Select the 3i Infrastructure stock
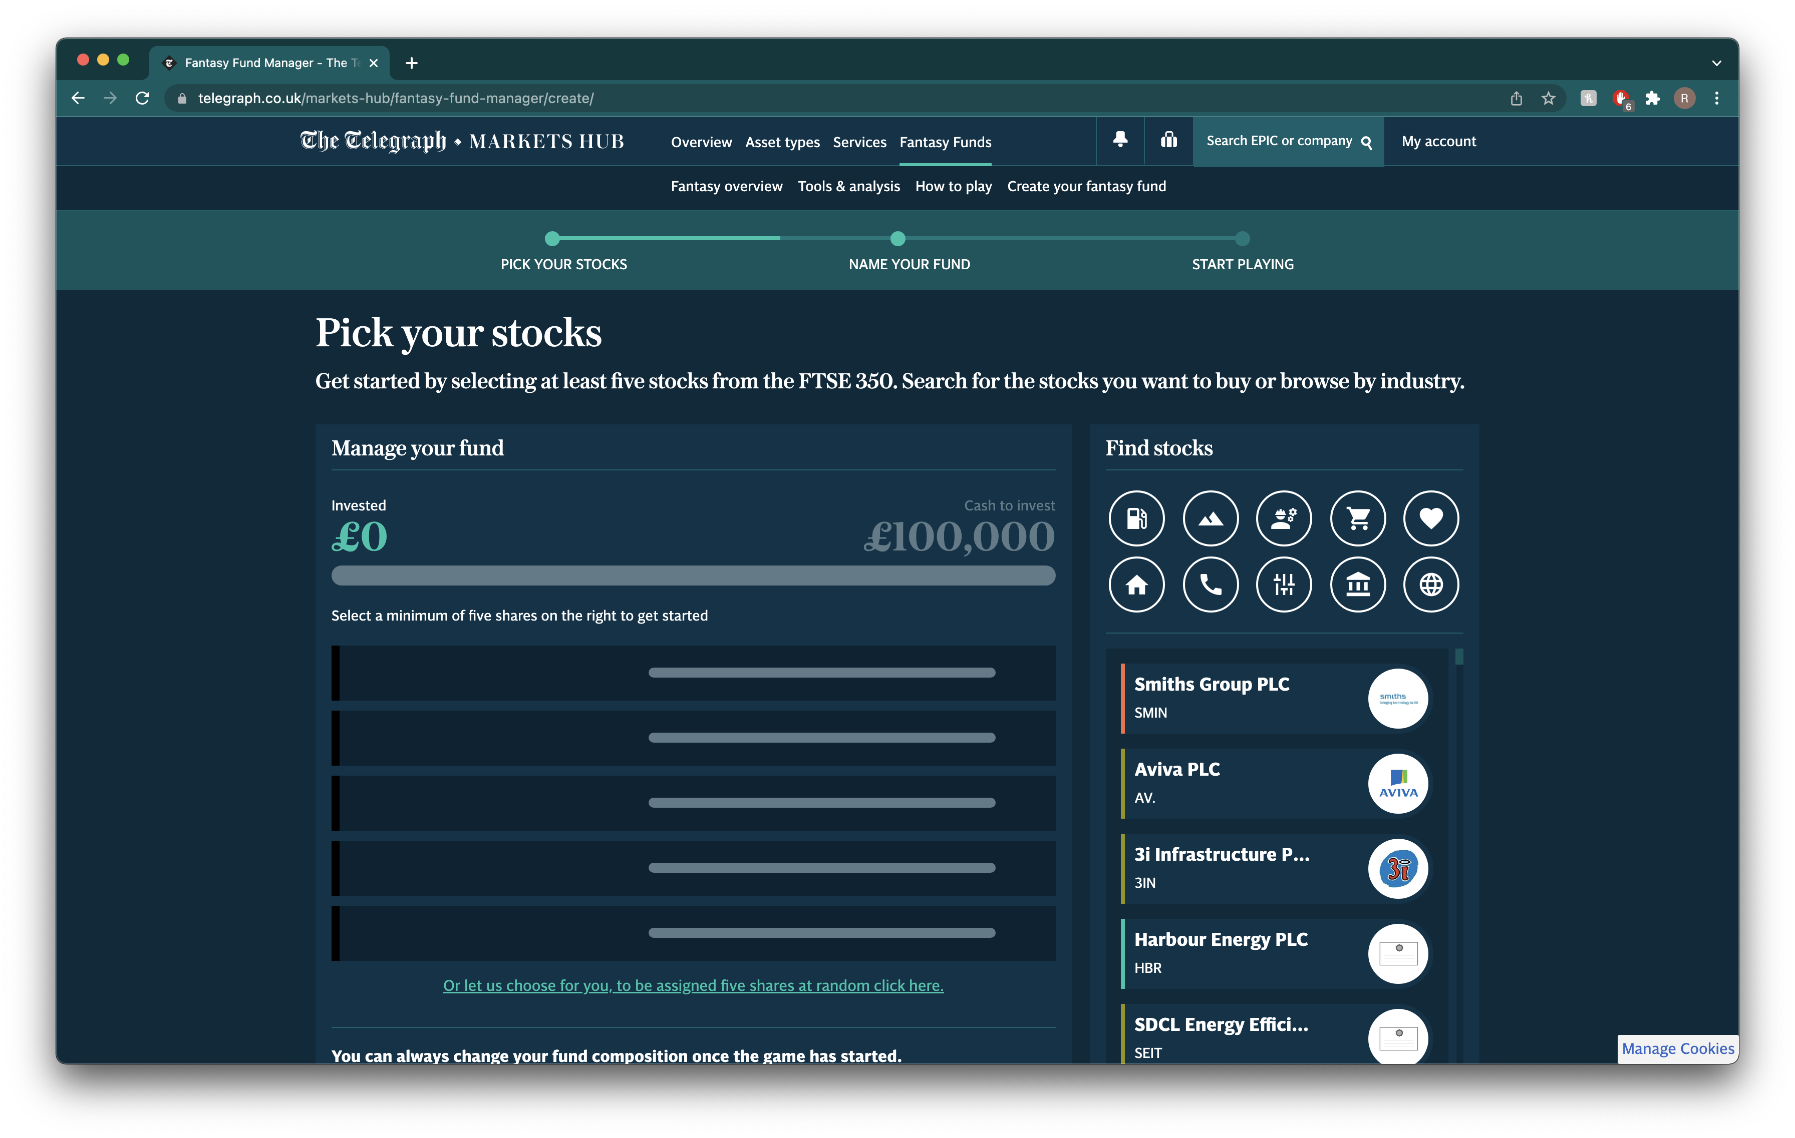 1275,868
